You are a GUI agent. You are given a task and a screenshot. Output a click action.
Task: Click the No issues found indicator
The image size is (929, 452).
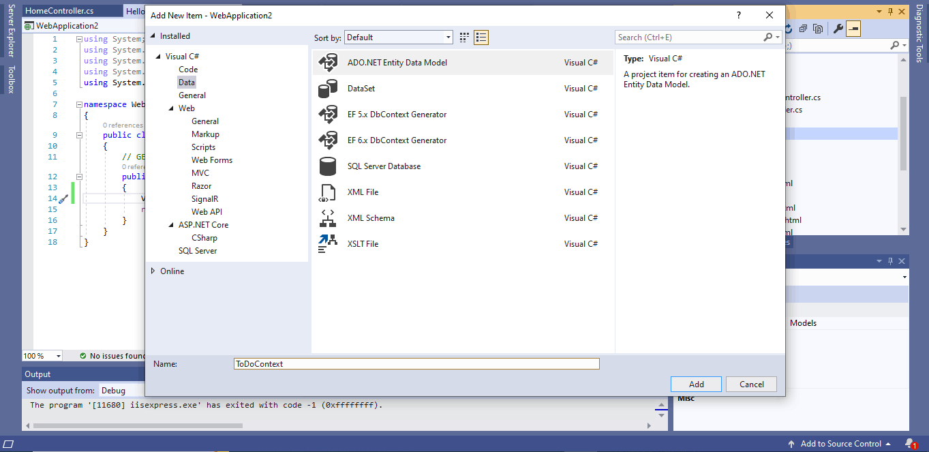point(112,356)
